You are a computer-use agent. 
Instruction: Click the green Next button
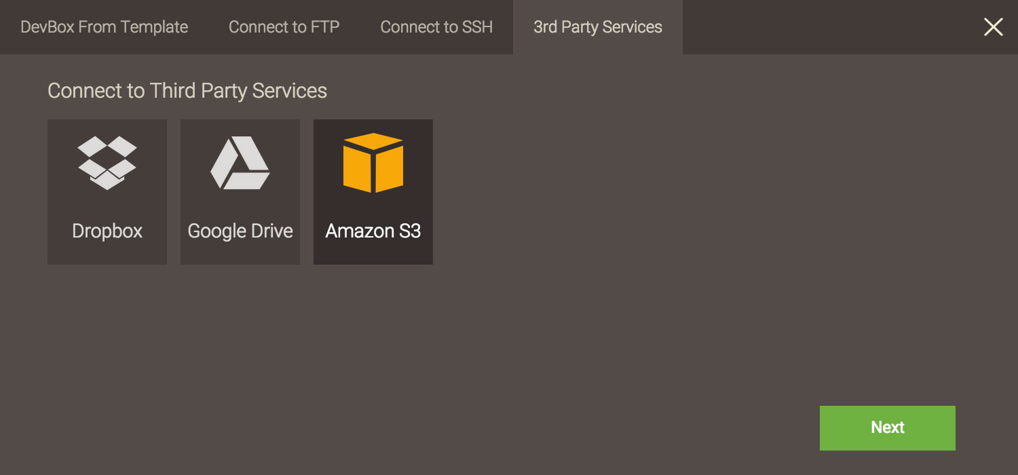pos(888,428)
